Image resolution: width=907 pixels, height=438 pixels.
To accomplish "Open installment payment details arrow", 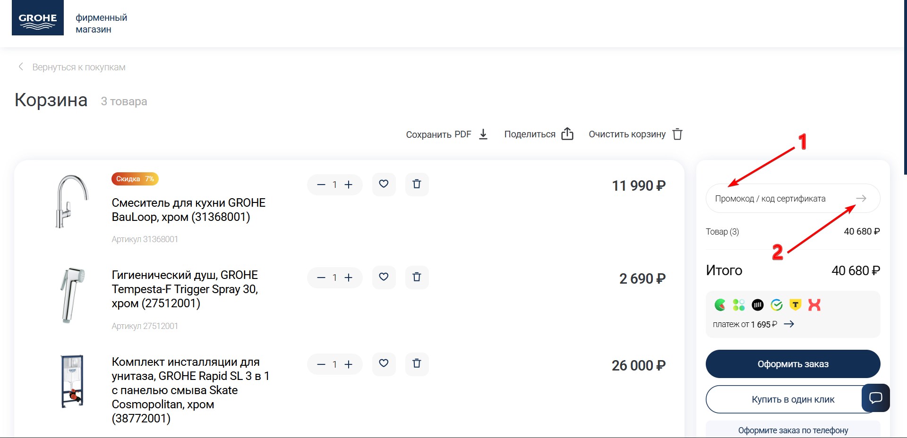I will [789, 324].
